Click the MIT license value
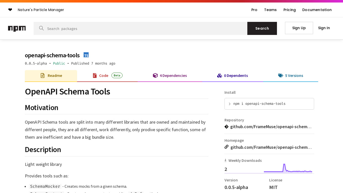 [273, 187]
